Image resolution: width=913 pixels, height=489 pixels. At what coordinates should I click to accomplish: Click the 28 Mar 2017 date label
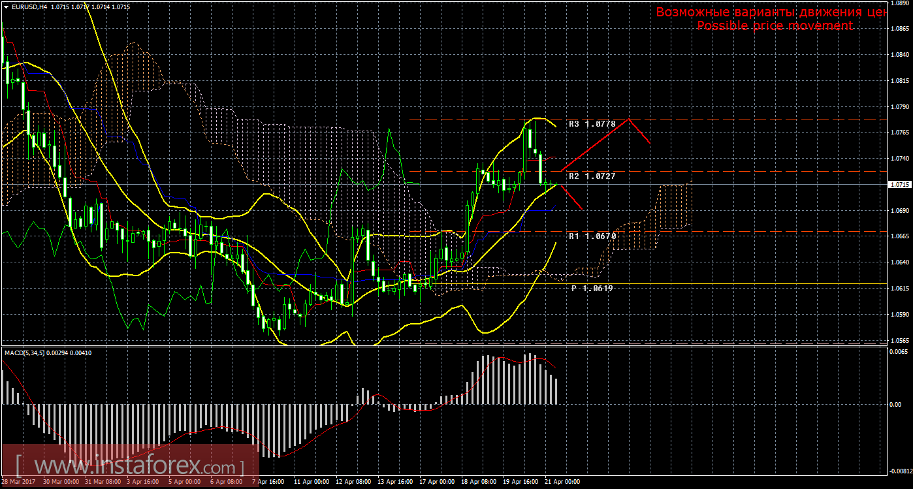pos(19,482)
